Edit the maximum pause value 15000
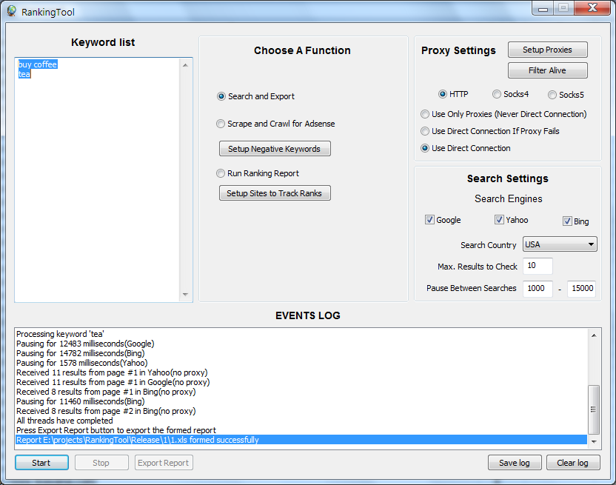This screenshot has width=616, height=485. pos(581,289)
